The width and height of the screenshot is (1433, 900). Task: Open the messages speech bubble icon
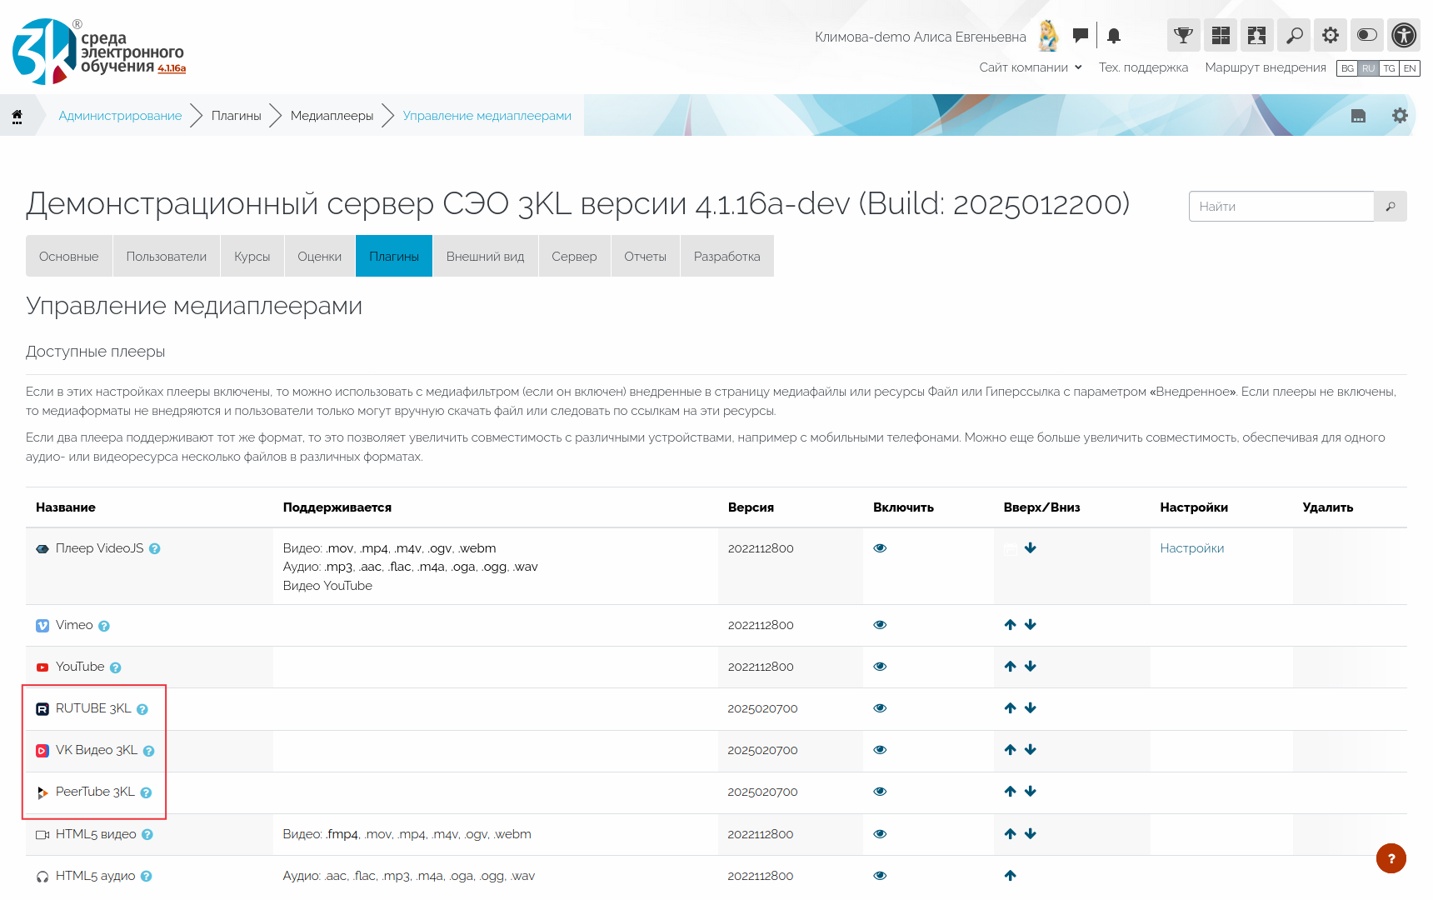(x=1081, y=35)
